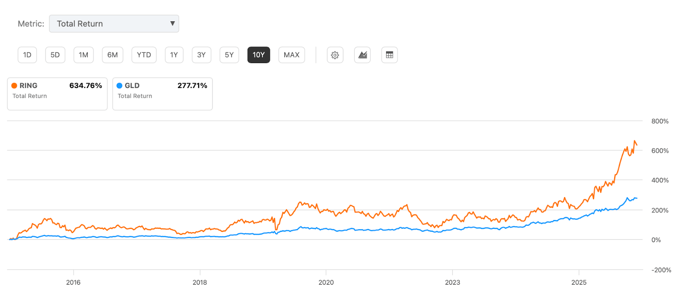Click the 2020 label on the time axis
The image size is (681, 297).
(x=326, y=283)
